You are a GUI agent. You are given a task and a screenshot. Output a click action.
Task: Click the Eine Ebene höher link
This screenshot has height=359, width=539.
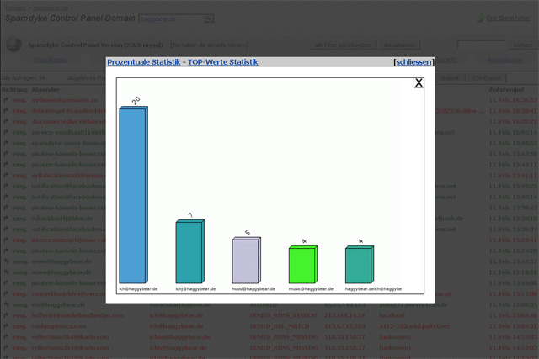tap(508, 18)
